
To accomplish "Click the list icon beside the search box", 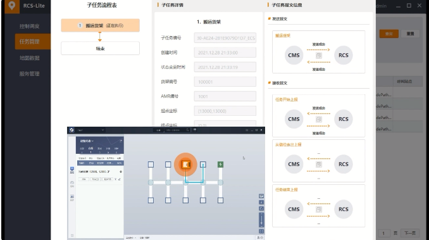I will tap(195, 130).
